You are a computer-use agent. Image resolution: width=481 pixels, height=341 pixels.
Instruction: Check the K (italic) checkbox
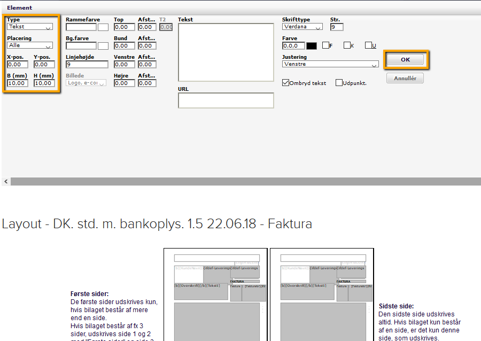347,45
